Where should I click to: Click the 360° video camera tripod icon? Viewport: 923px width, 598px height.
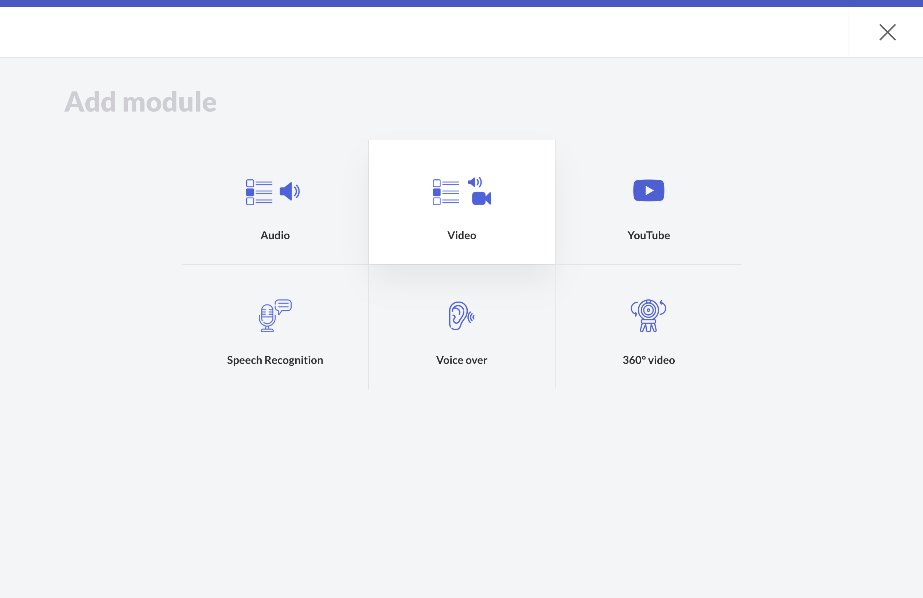648,316
